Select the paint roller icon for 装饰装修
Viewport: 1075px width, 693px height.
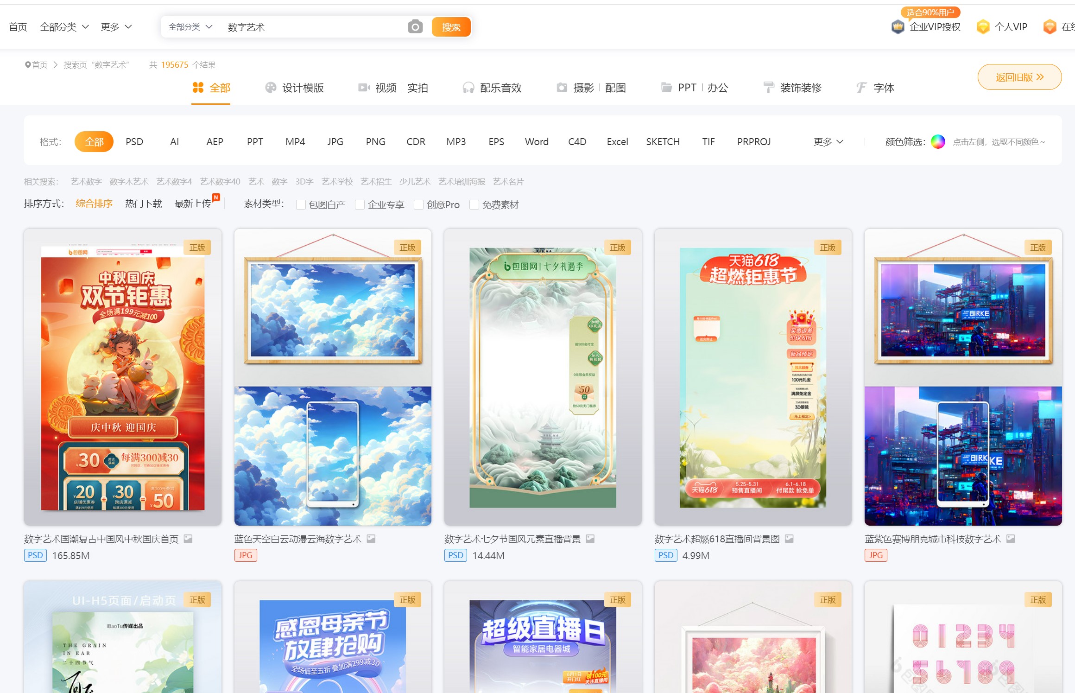pyautogui.click(x=769, y=87)
